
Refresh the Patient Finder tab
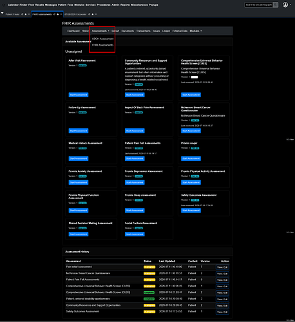[23, 14]
